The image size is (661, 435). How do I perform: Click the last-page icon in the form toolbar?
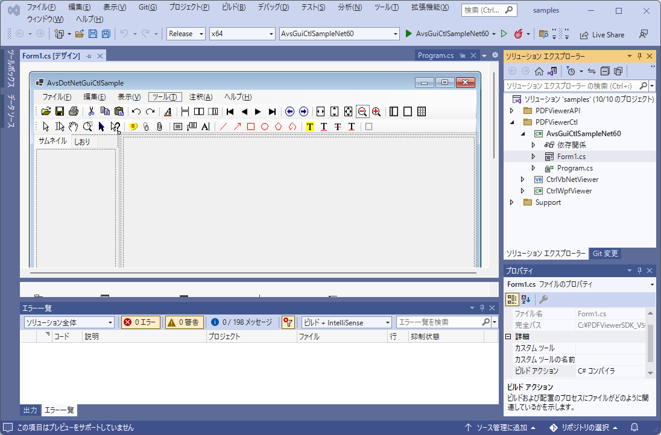(x=272, y=111)
